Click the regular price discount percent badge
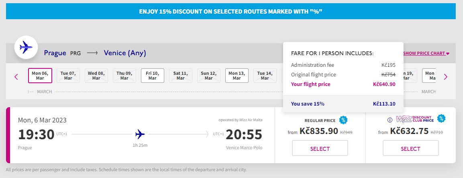The height and width of the screenshot is (178, 463). point(343,120)
